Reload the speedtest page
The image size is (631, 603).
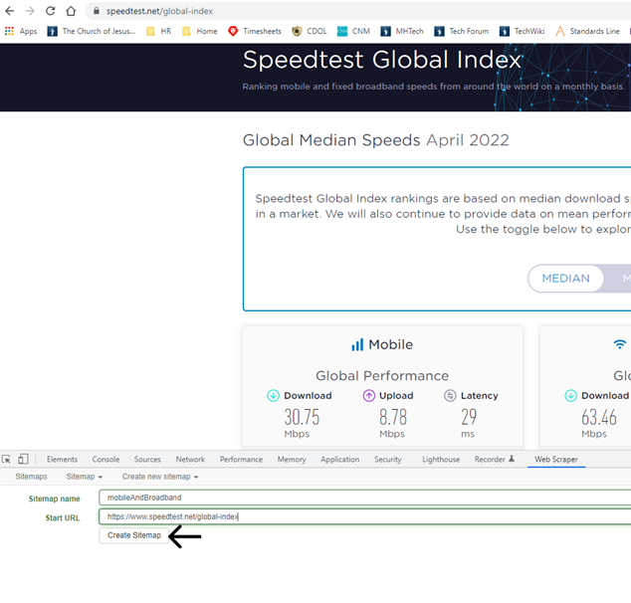(x=51, y=11)
